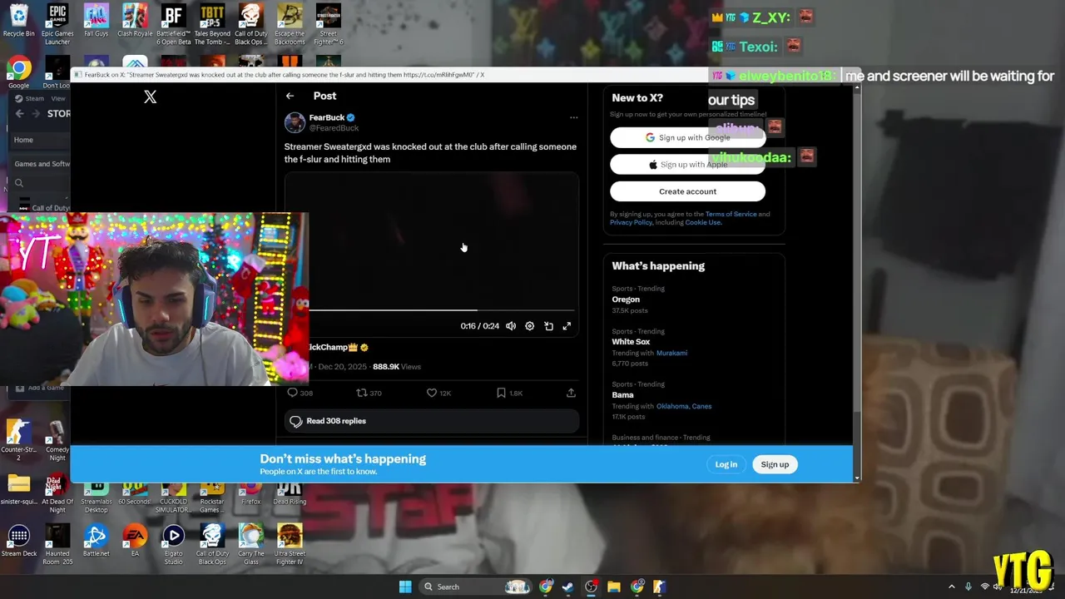1065x599 pixels.
Task: Expand the video to fullscreen
Action: [567, 326]
